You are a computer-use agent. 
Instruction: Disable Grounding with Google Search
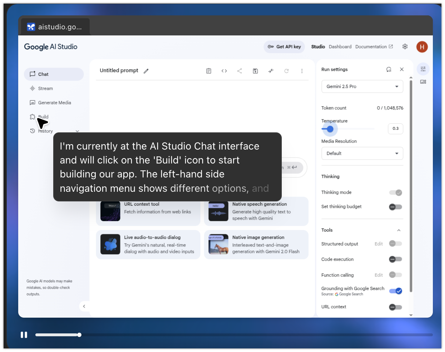click(396, 291)
